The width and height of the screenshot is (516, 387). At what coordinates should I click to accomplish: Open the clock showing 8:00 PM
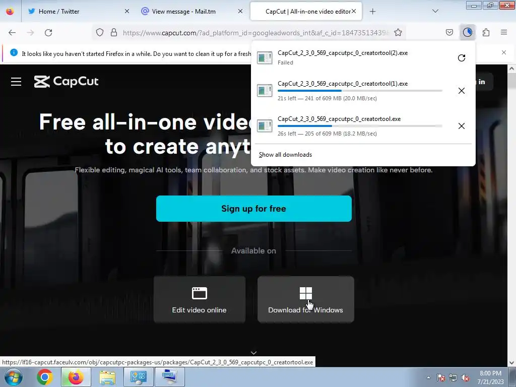coord(491,377)
